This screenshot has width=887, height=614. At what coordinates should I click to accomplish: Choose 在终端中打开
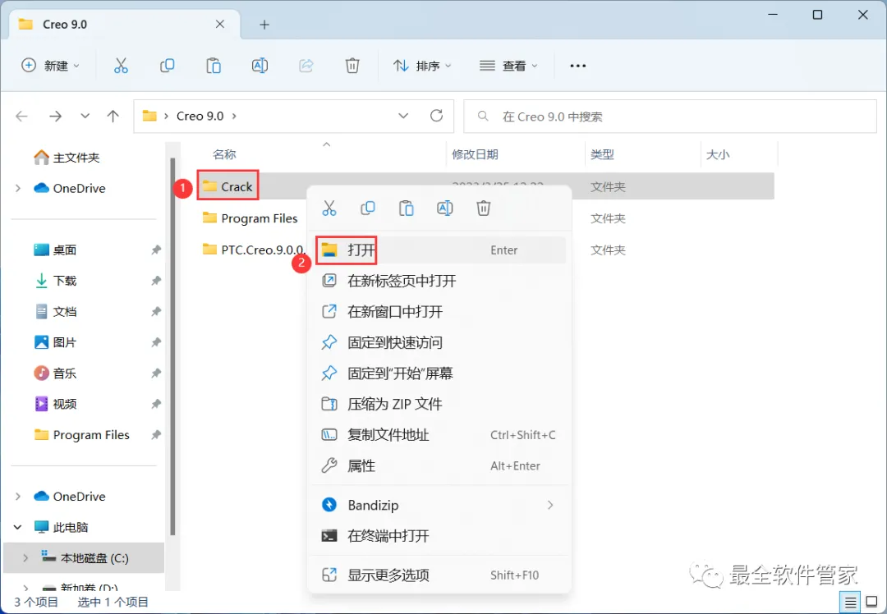coord(439,536)
